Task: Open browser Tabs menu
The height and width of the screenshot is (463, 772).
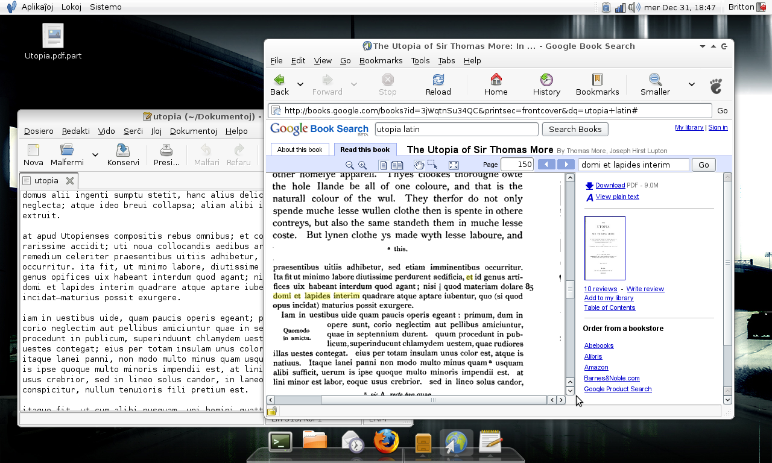Action: coord(446,60)
